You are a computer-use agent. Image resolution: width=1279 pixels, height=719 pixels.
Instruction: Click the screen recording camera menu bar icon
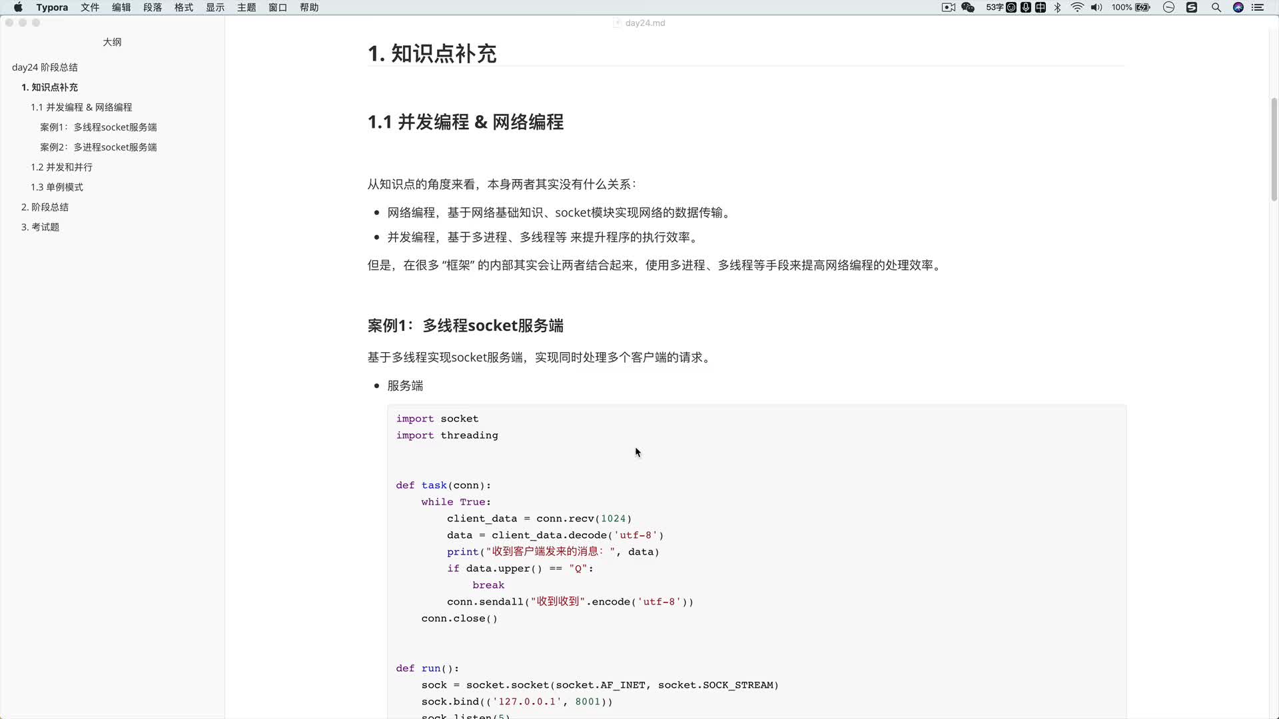coord(949,7)
